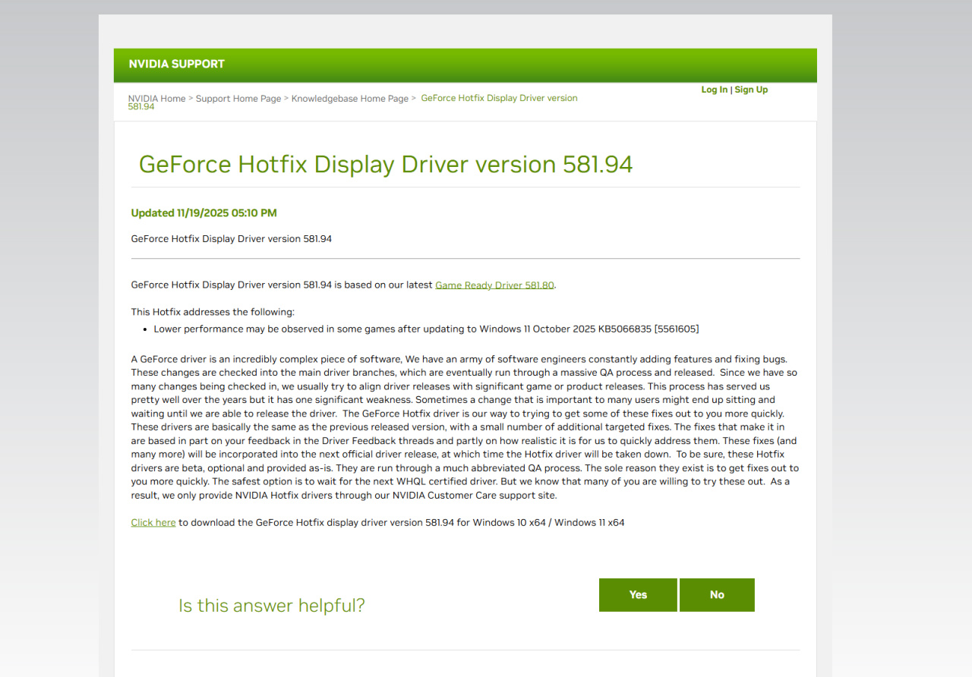Click the GeForce Hotfix Display Driver version 581.94 heading

[x=386, y=164]
